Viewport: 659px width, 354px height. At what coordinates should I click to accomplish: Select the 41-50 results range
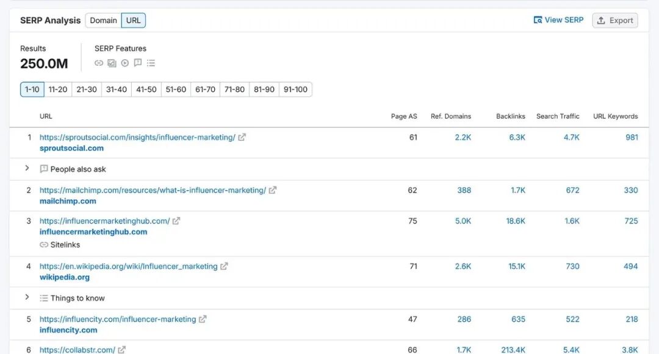point(146,90)
